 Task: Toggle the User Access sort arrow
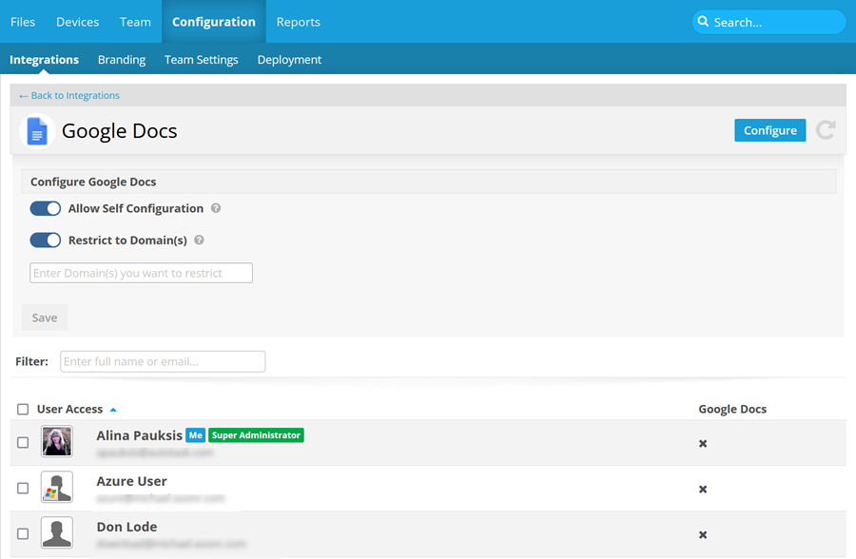coord(113,410)
